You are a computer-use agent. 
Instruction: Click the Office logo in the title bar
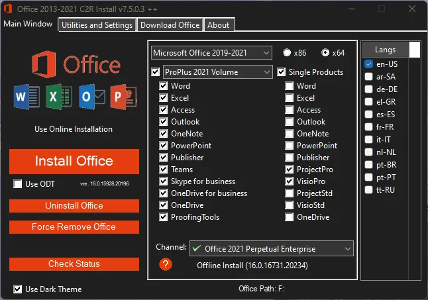click(x=8, y=9)
